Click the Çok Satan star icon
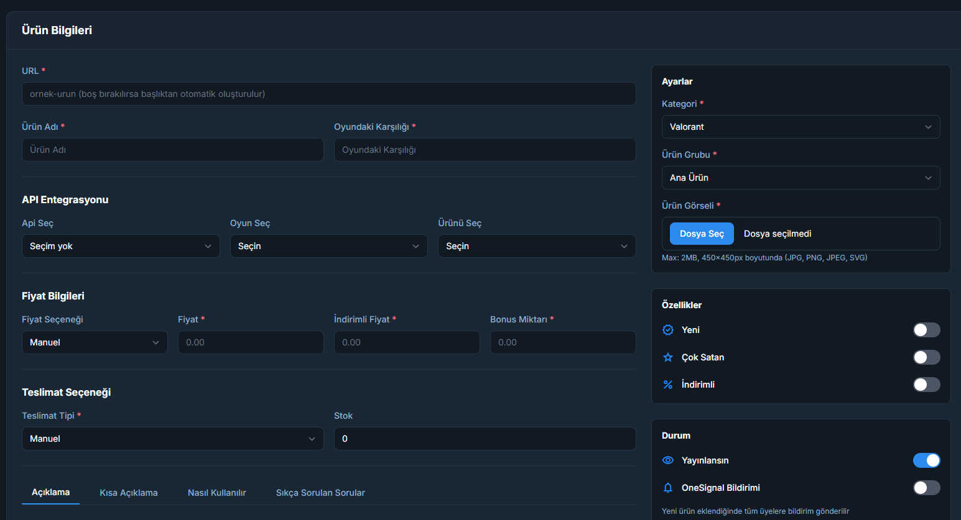 [668, 357]
